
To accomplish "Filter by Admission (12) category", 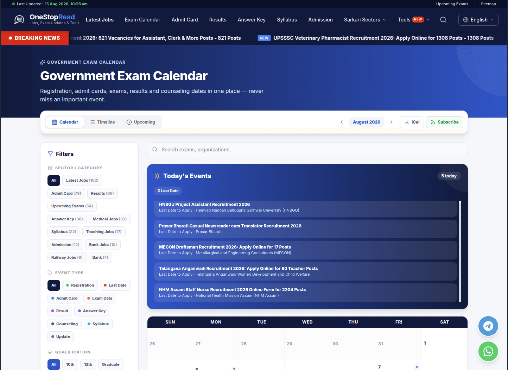I will click(65, 245).
